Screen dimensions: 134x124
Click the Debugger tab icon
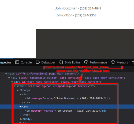tap(38, 62)
